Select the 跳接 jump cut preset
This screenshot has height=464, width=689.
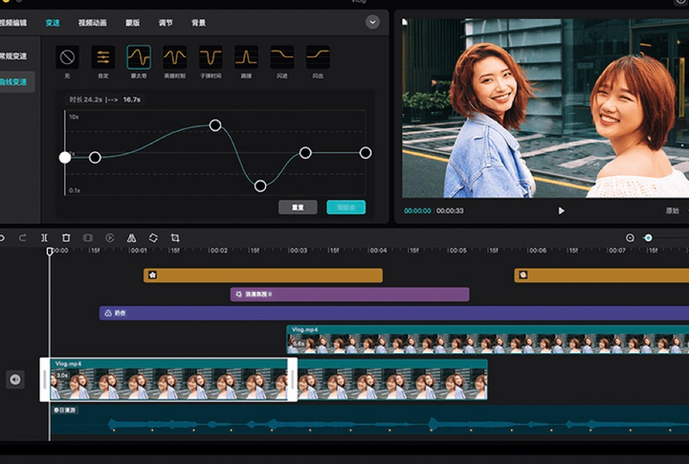tap(246, 57)
